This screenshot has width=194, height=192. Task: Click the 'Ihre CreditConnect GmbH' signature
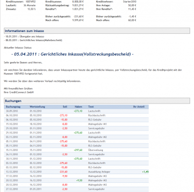click(x=19, y=92)
